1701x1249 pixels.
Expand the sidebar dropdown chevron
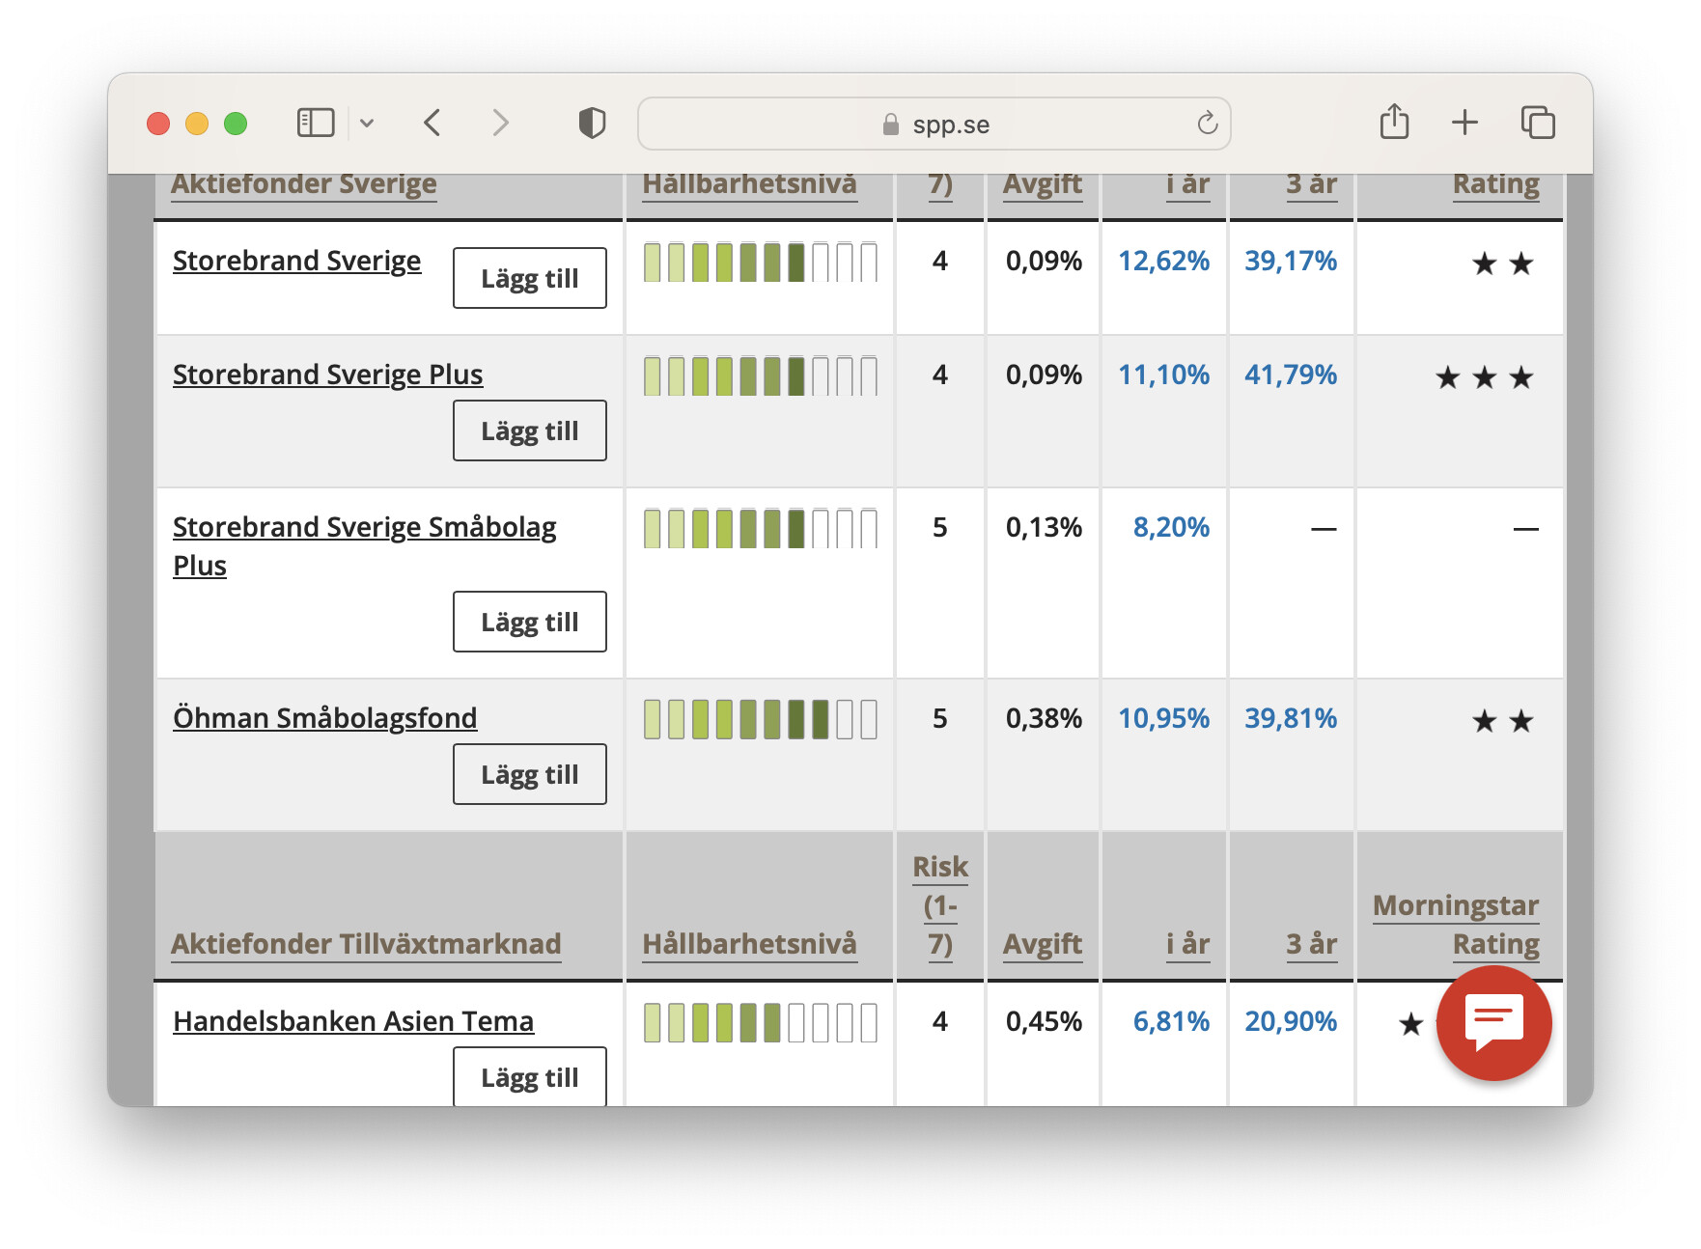[x=367, y=124]
